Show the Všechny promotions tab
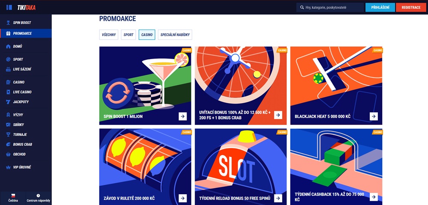 (109, 35)
